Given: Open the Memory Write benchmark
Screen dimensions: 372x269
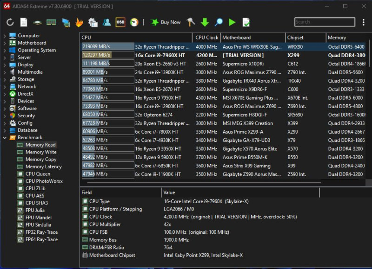Looking at the screenshot, I should pyautogui.click(x=41, y=152).
